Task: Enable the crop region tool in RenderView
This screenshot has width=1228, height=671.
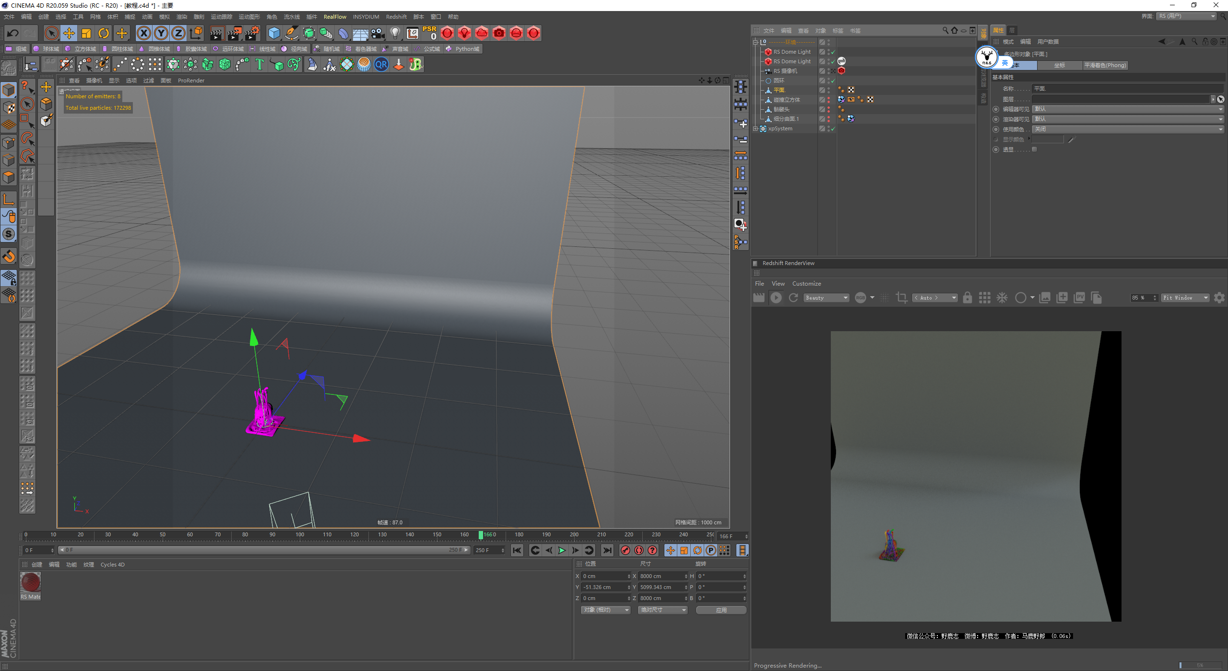Action: tap(901, 298)
